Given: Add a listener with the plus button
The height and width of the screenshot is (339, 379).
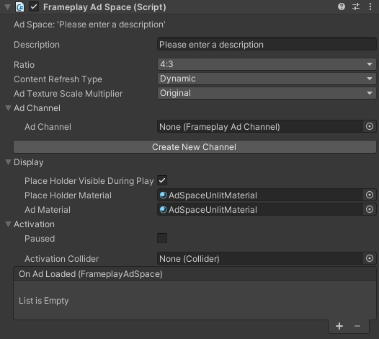Looking at the screenshot, I should pos(339,326).
